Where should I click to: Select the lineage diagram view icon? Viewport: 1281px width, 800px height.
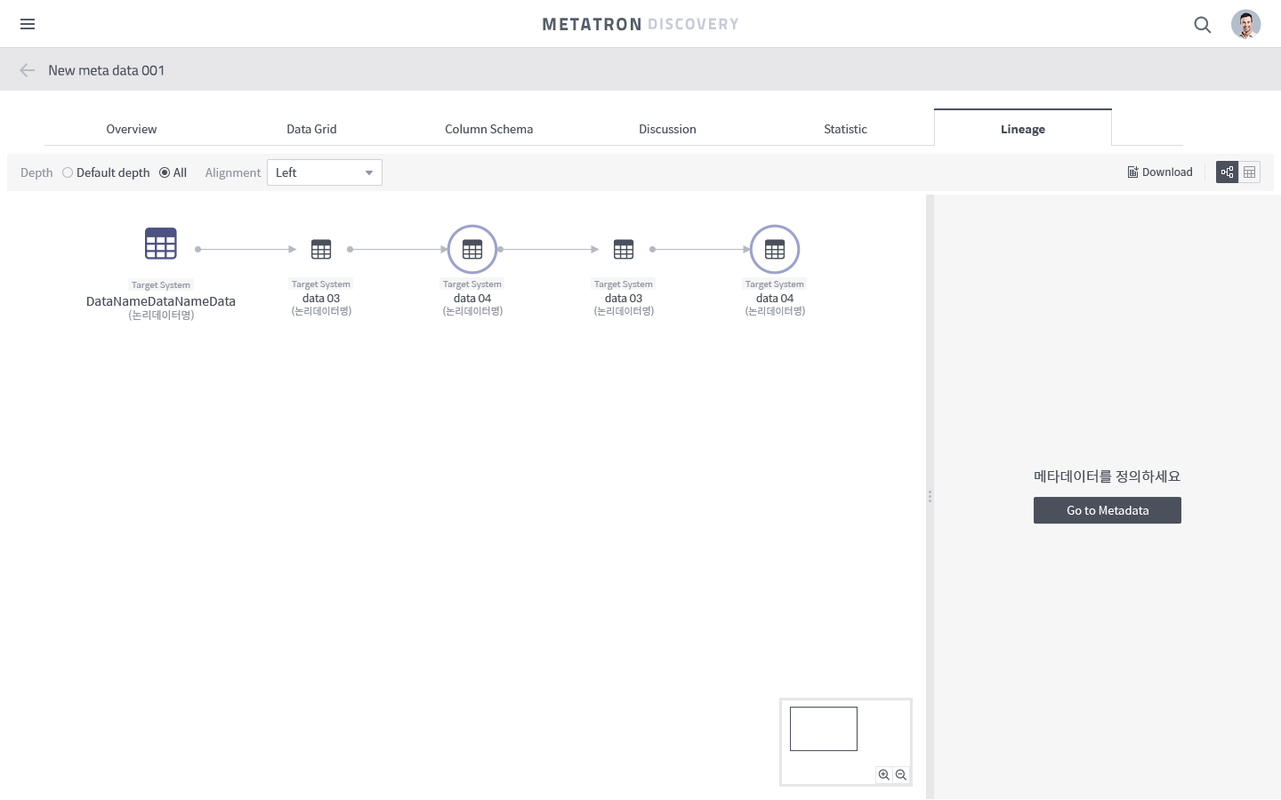[x=1227, y=172]
